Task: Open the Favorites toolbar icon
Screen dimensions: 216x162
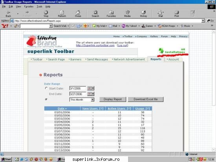Action: tap(111, 14)
